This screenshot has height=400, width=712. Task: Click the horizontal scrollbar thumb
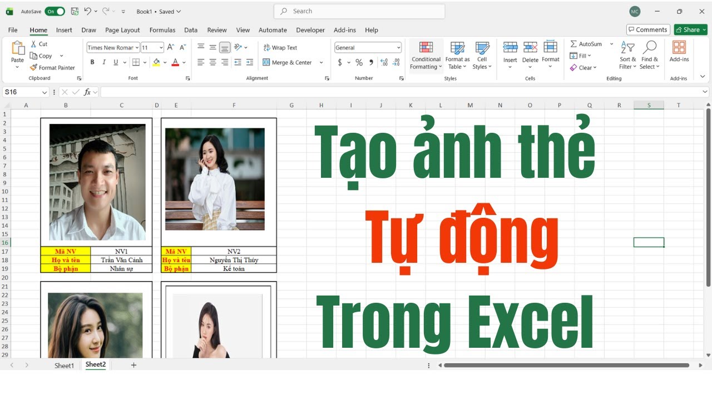pyautogui.click(x=566, y=366)
